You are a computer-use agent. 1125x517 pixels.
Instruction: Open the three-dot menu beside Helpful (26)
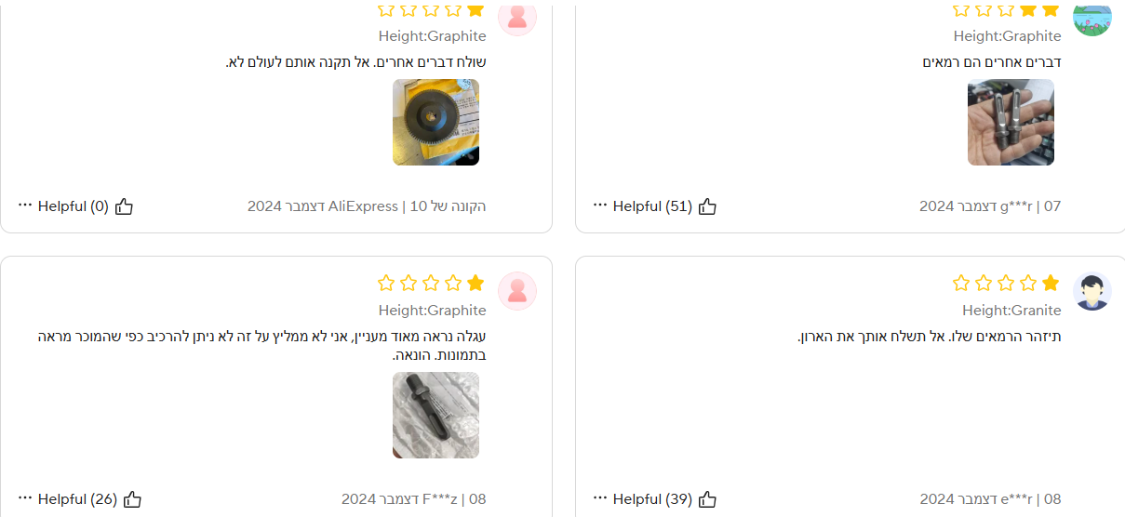coord(25,498)
